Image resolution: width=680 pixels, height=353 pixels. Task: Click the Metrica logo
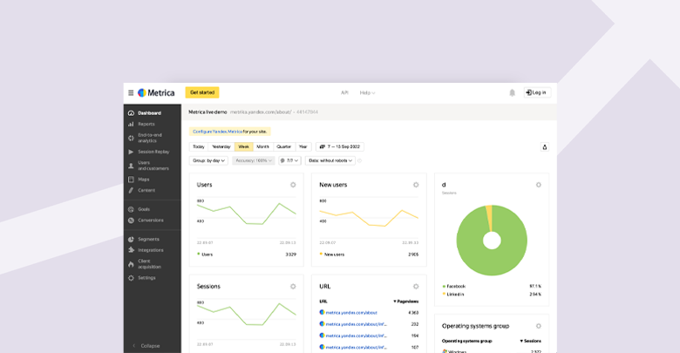pyautogui.click(x=156, y=92)
